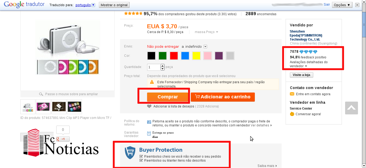
Task: Open the Opções translate menu
Action: click(342, 5)
